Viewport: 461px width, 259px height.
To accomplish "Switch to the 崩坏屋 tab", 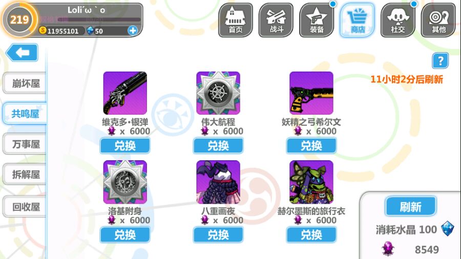I will [25, 83].
